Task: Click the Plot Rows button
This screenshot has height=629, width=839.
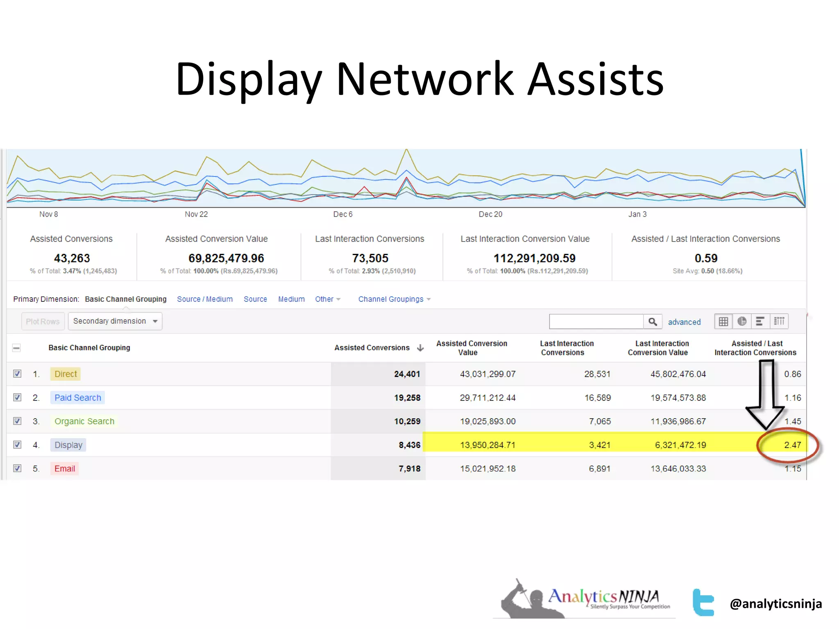Action: (43, 321)
